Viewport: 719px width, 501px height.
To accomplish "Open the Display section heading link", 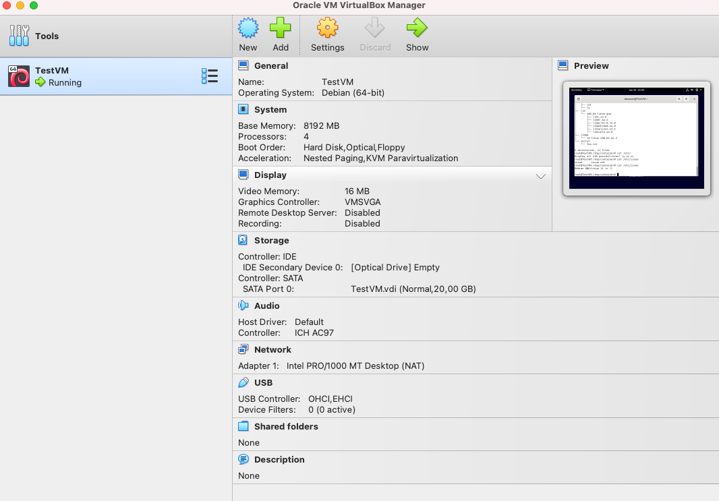I will coord(270,175).
